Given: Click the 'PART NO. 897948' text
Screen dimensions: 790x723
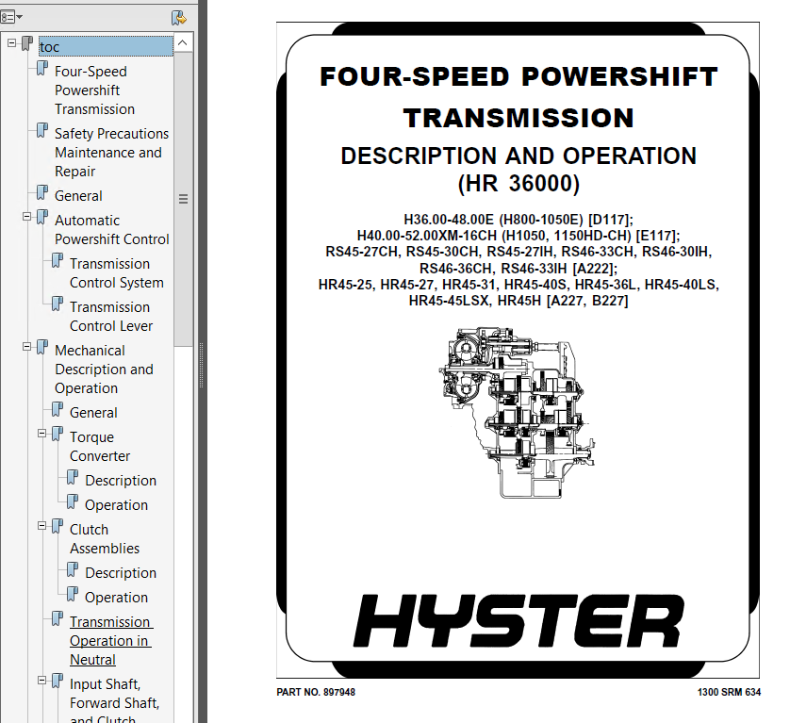Looking at the screenshot, I should 316,692.
